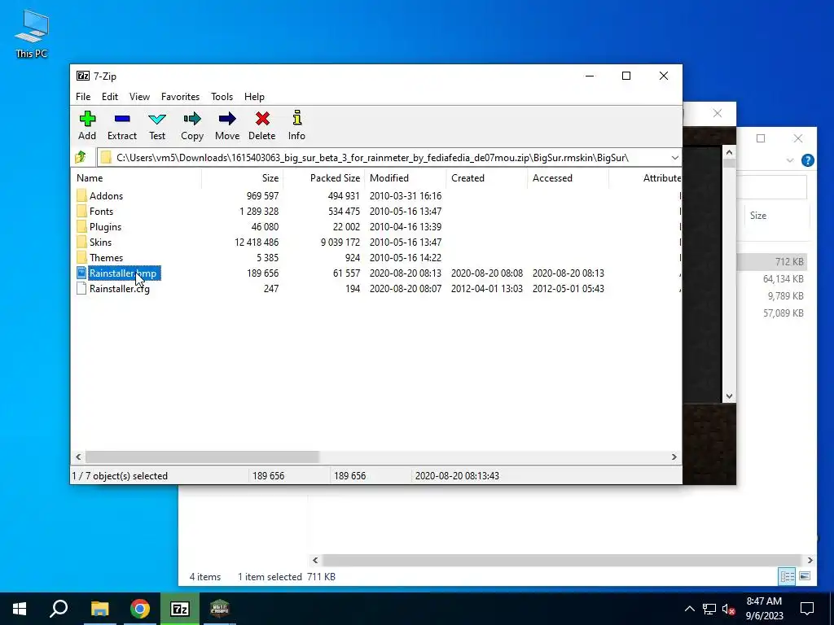834x625 pixels.
Task: Click the 7-Zip scroll left arrow
Action: [79, 457]
